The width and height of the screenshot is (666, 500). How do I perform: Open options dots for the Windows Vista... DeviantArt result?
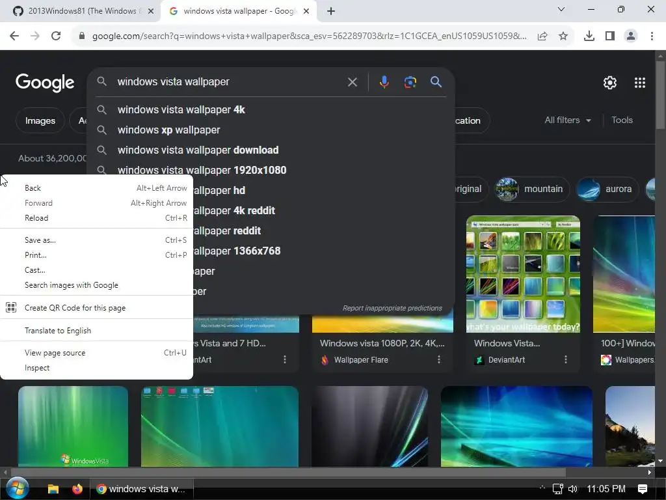566,359
